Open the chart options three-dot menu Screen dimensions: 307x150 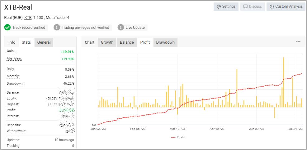298,42
